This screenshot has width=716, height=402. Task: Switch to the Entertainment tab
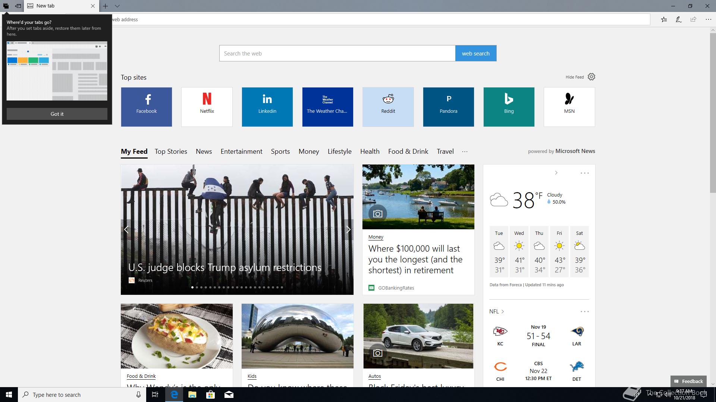pos(242,151)
